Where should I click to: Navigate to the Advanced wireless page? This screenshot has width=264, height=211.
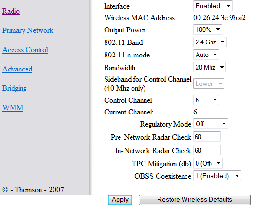point(17,69)
